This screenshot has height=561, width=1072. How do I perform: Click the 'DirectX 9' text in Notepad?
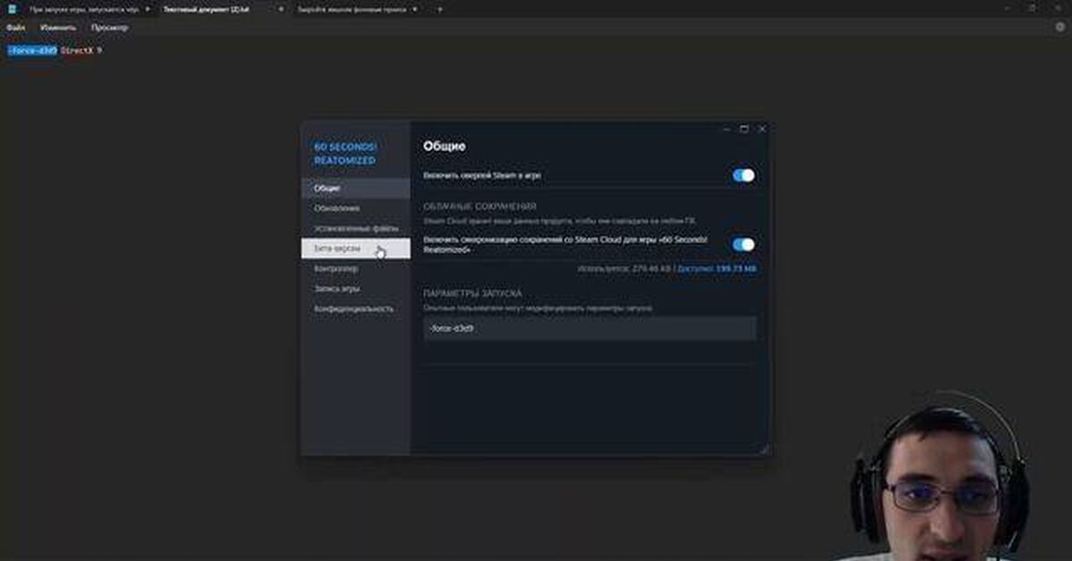81,51
